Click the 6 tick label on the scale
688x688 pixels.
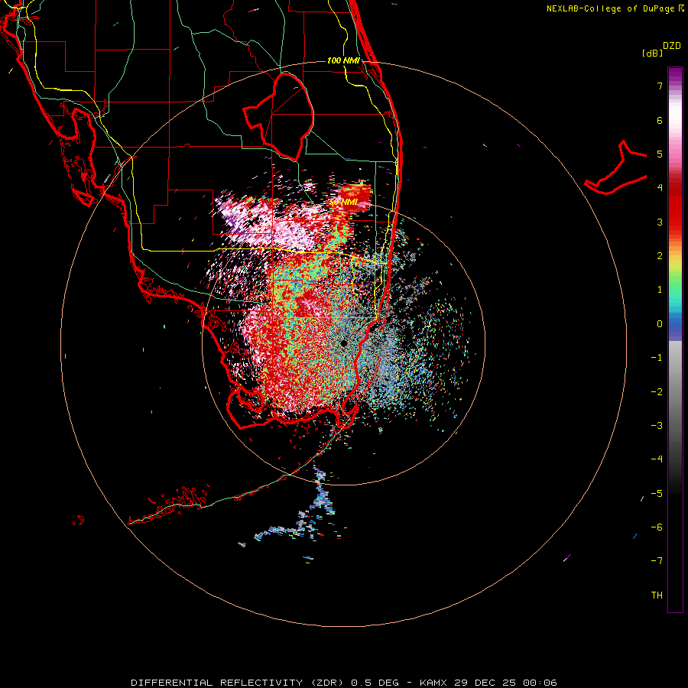pyautogui.click(x=660, y=120)
